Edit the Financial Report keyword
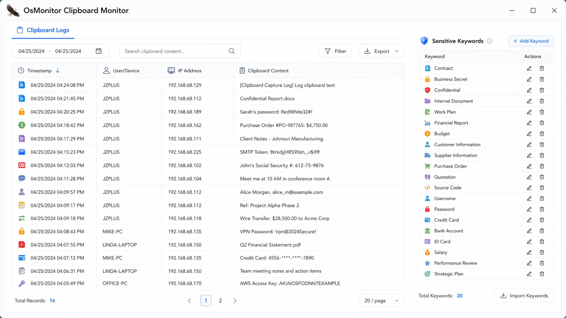Image resolution: width=566 pixels, height=318 pixels. tap(529, 123)
